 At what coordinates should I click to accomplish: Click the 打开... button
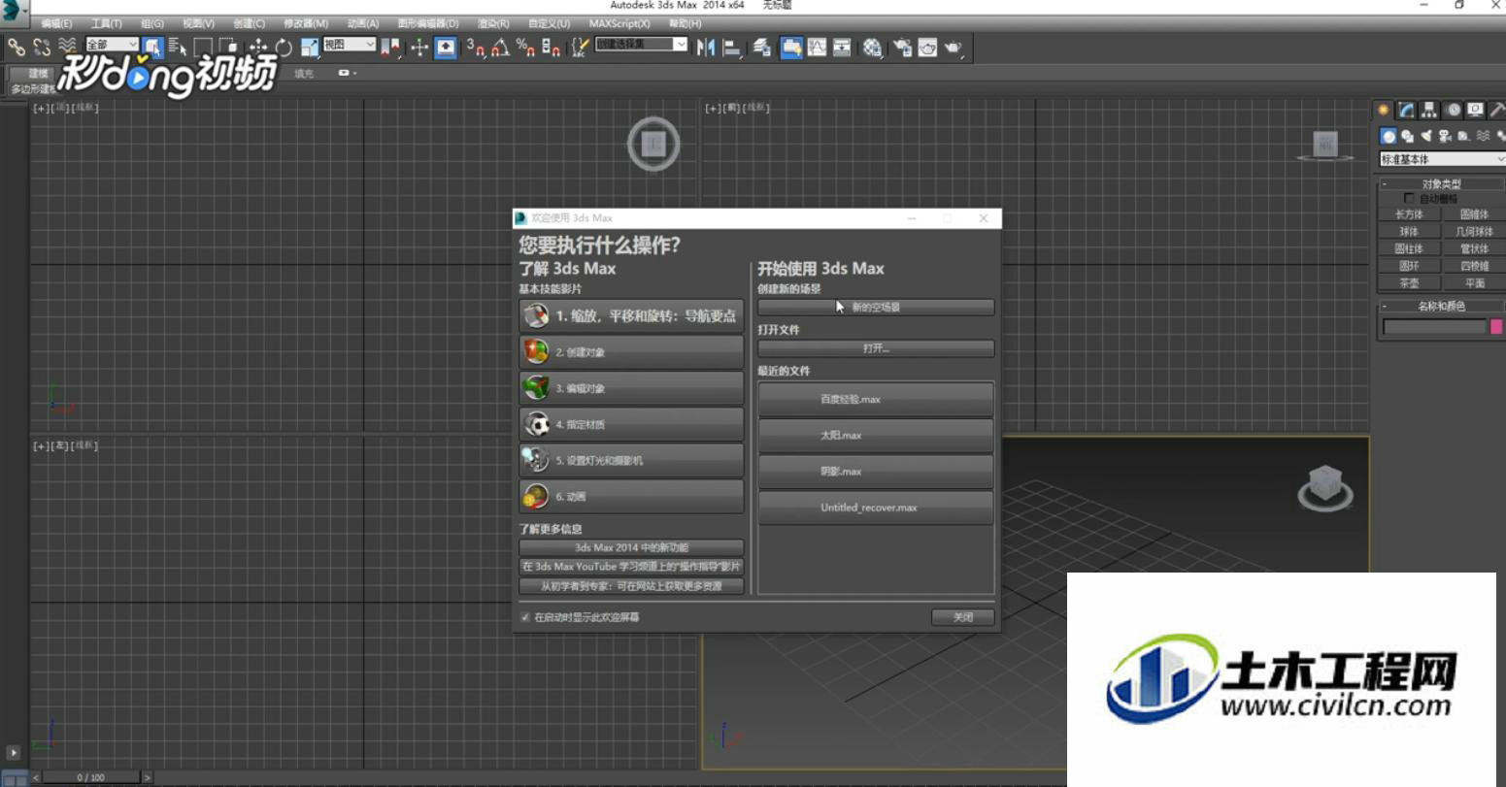876,348
